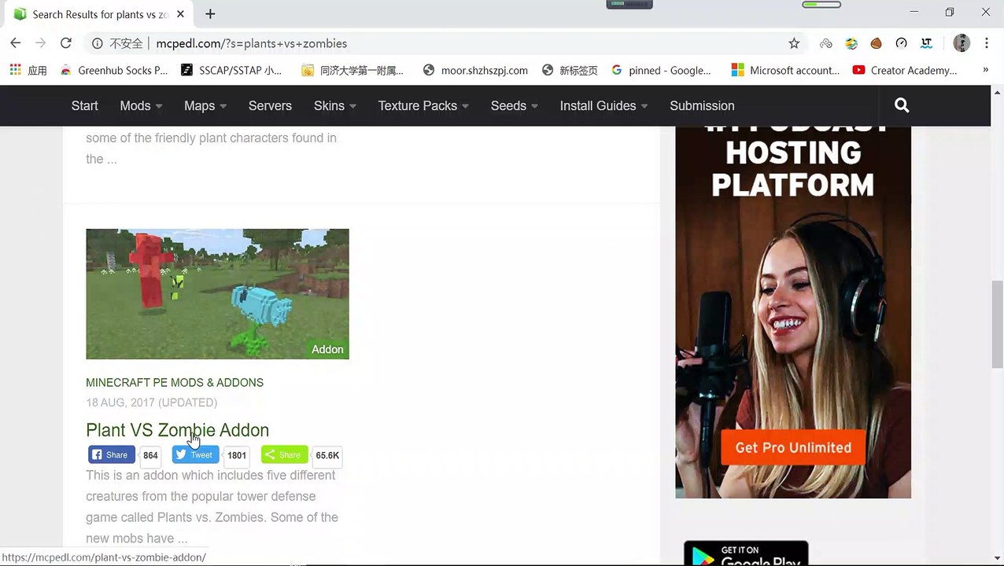Expand the Mods dropdown menu
This screenshot has height=566, width=1004.
coord(141,105)
